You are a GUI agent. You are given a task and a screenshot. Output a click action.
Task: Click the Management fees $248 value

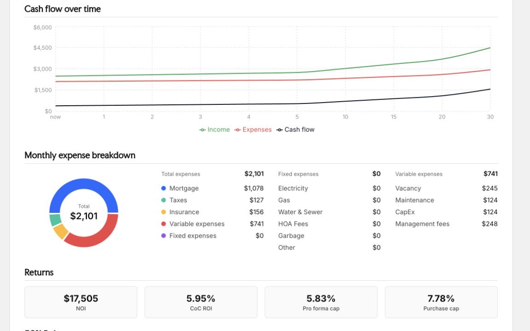pos(490,224)
